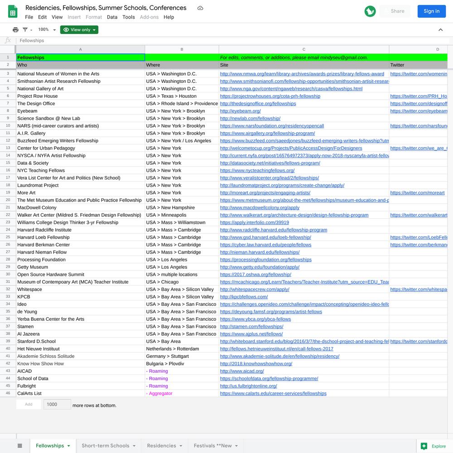Open the File menu
Screen dimensions: 453x453
(x=29, y=17)
